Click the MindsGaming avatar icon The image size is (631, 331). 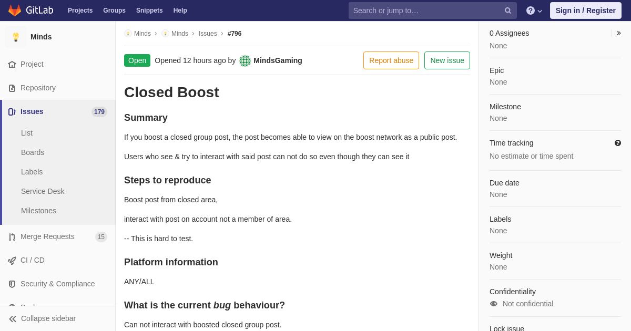[245, 61]
